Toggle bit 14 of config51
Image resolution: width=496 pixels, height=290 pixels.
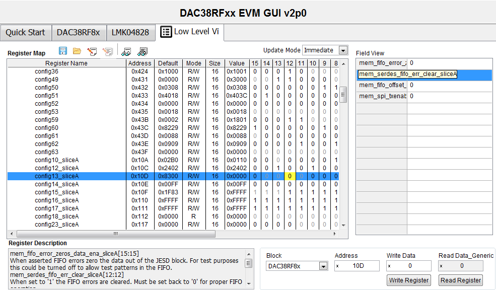pyautogui.click(x=267, y=96)
